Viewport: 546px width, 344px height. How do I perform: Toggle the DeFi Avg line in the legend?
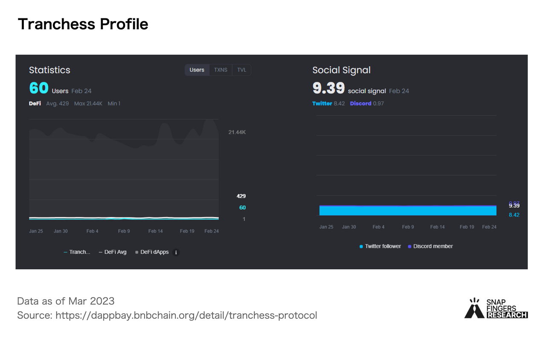pos(113,252)
